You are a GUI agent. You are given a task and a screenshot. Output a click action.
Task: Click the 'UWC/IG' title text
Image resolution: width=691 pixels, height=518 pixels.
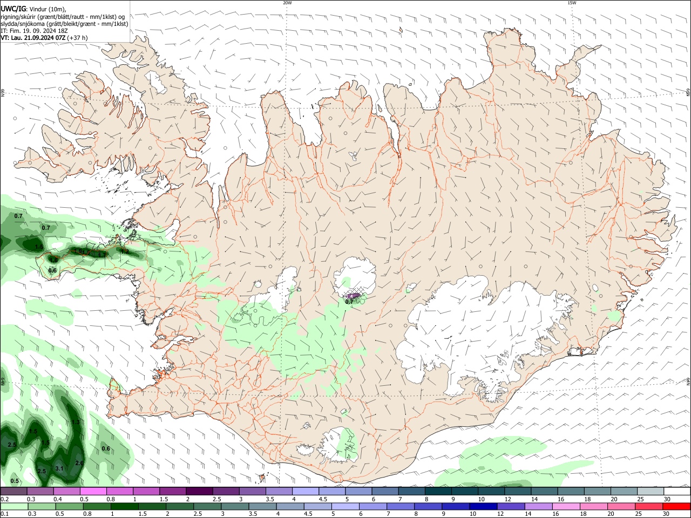pyautogui.click(x=13, y=9)
